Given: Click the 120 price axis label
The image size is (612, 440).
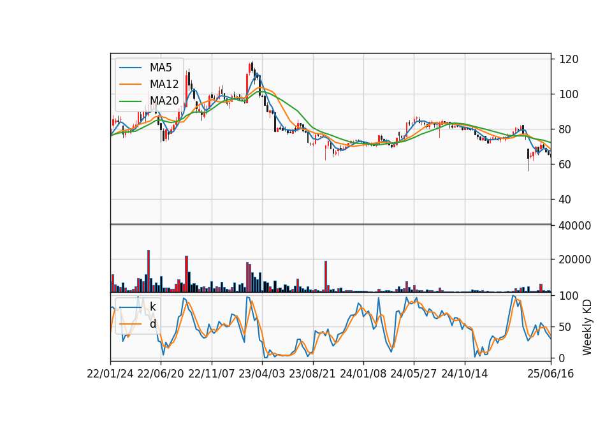Looking at the screenshot, I should pos(569,59).
